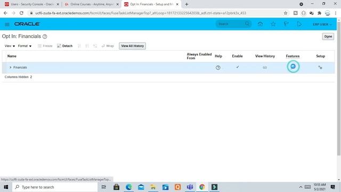The image size is (341, 192).
Task: Go forward in browser history
Action: tap(13, 13)
